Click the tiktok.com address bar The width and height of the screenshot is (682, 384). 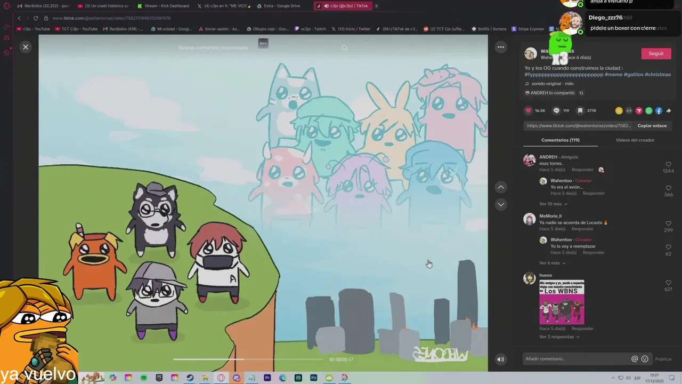pos(111,18)
